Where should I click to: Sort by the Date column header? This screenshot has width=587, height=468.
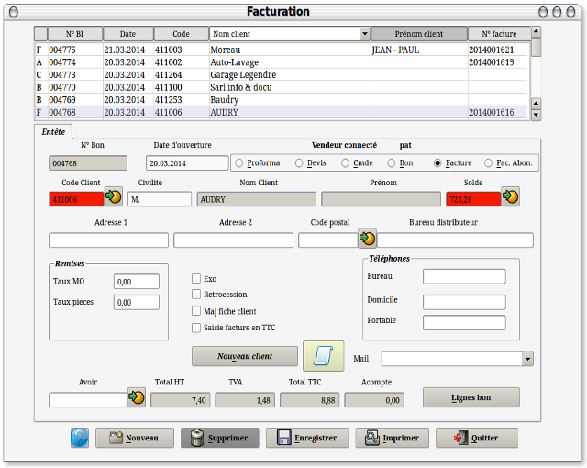tap(127, 34)
